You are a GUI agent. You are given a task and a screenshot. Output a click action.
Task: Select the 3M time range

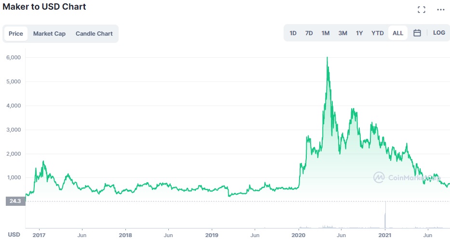[342, 33]
